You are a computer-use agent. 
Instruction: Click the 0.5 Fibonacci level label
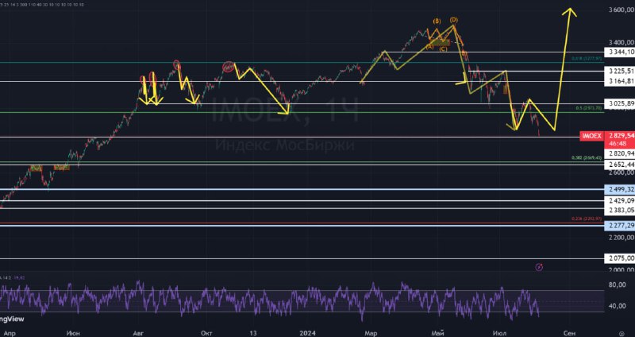coord(589,108)
